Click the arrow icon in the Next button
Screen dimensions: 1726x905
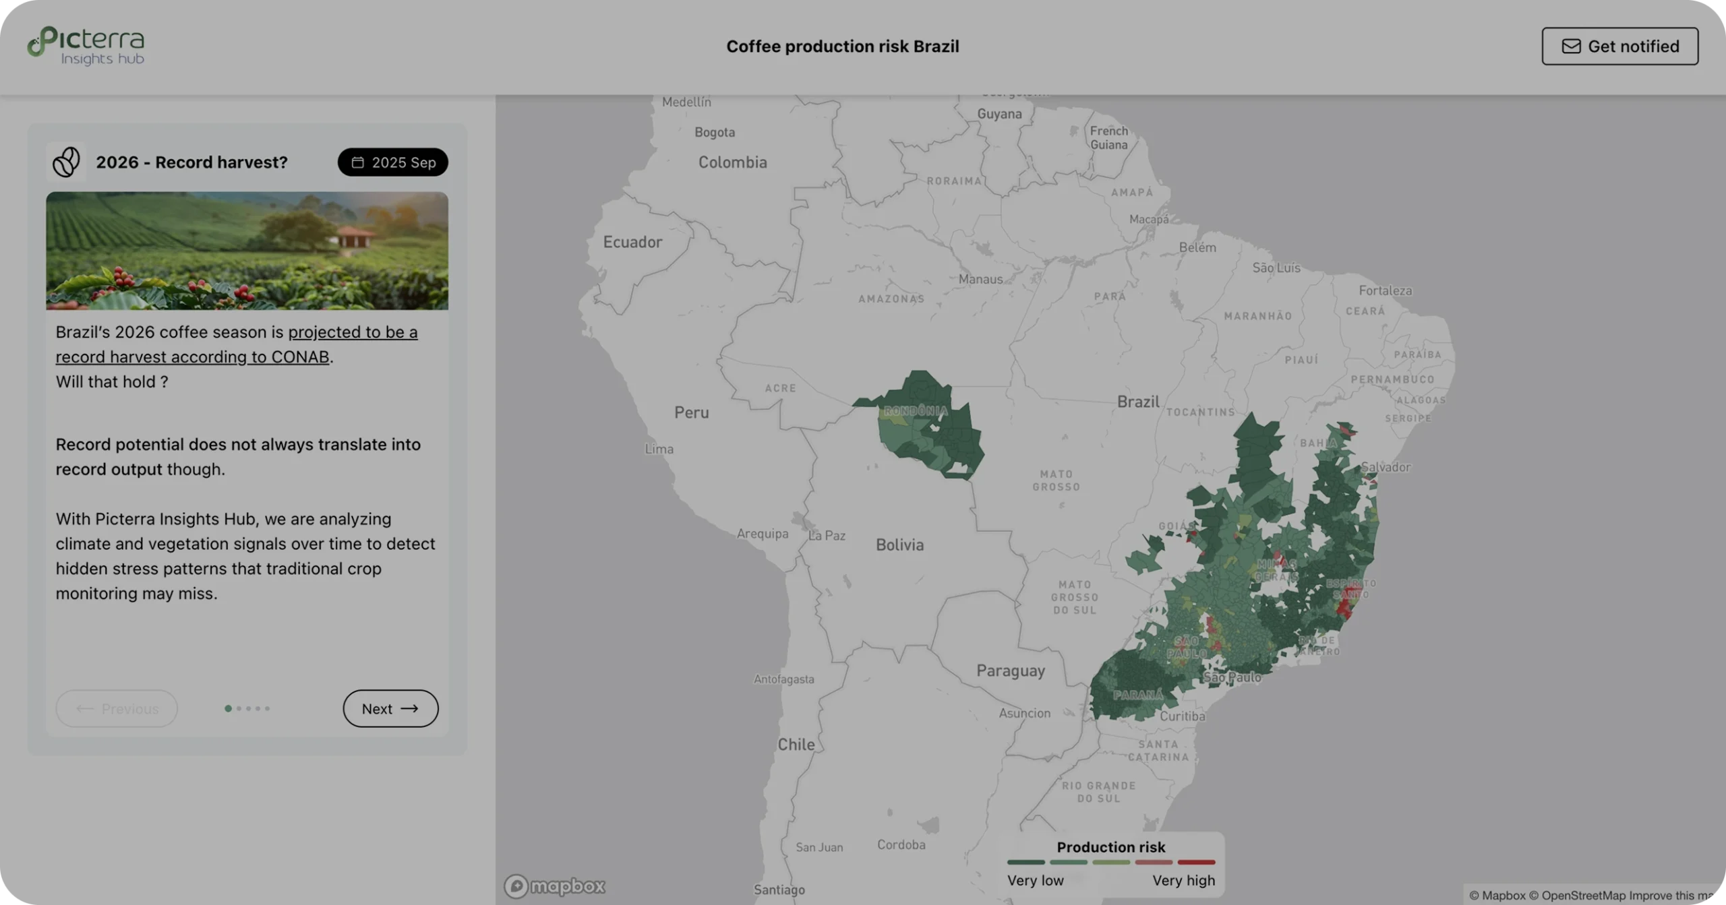[x=409, y=708]
